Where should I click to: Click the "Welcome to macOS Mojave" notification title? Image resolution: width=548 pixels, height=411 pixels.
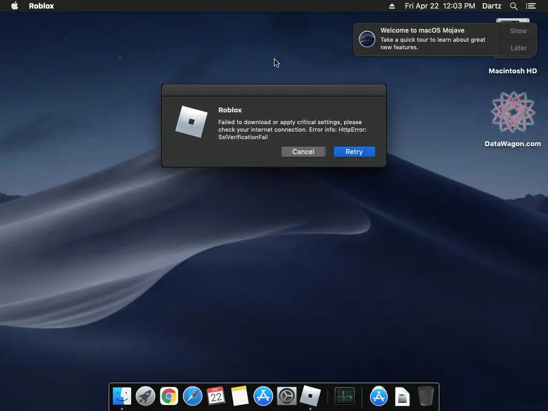[x=422, y=31]
